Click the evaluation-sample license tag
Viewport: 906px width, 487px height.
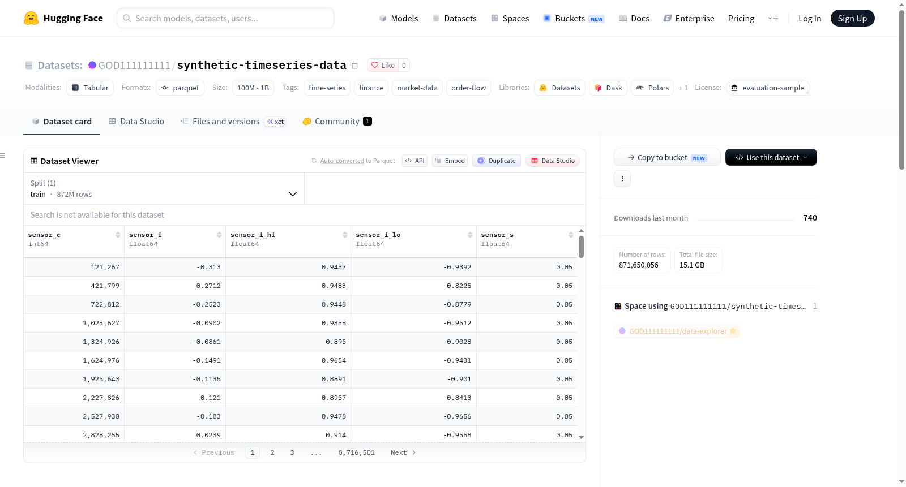(768, 88)
